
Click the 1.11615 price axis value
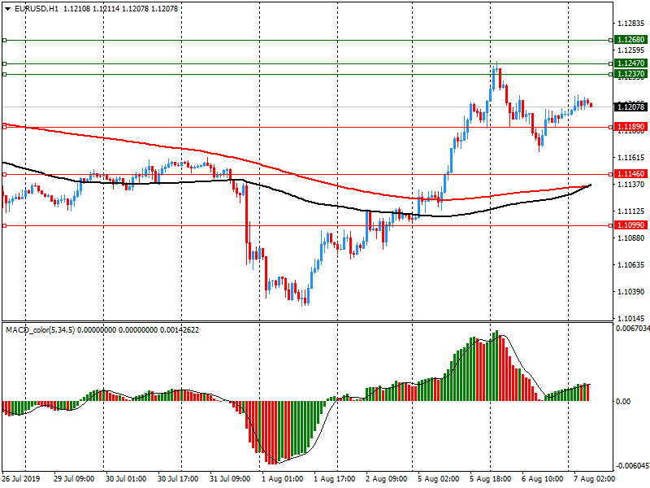(x=631, y=158)
